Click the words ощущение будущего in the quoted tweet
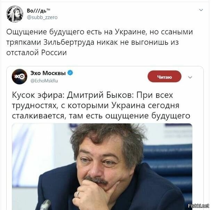The image size is (211, 210). (148, 116)
